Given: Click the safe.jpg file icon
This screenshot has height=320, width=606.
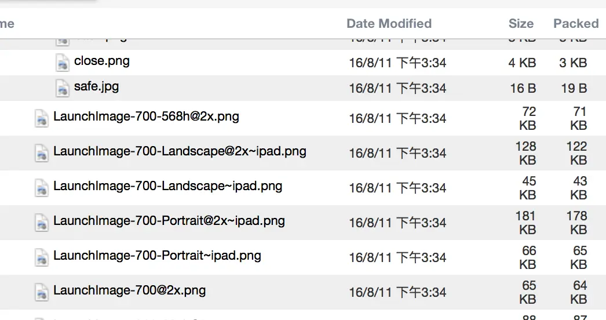Looking at the screenshot, I should (62, 88).
